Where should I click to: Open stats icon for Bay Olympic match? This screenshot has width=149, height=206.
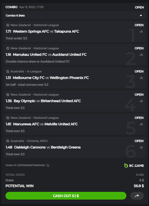click(x=141, y=101)
